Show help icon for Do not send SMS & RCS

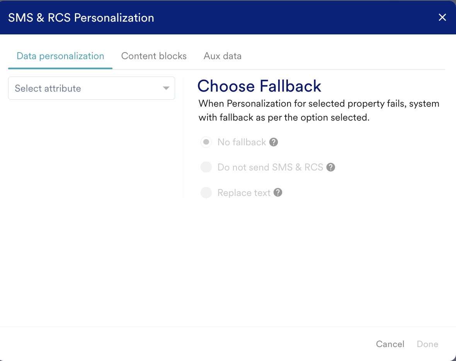pyautogui.click(x=330, y=167)
